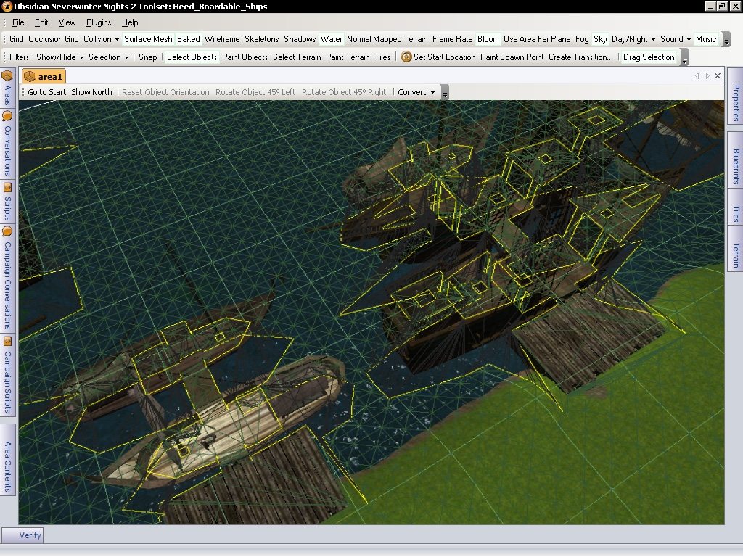Click the top toolbar overflow arrow
Image resolution: width=743 pixels, height=557 pixels.
pos(727,41)
